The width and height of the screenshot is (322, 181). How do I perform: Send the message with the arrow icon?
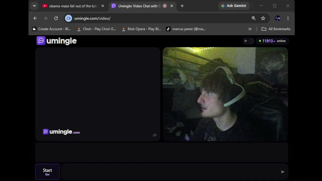tap(283, 172)
